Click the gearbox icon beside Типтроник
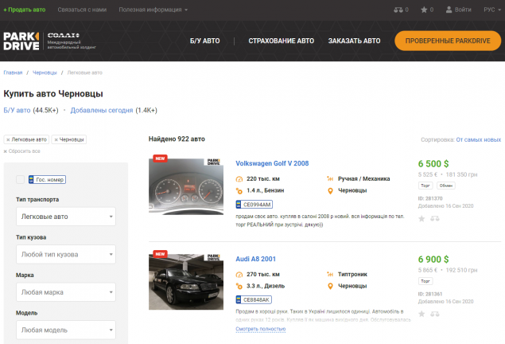This screenshot has width=505, height=344. [x=330, y=274]
